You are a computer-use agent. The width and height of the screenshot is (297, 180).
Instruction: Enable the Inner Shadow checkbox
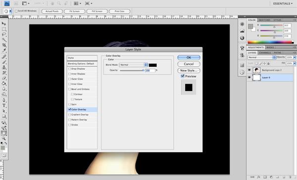point(69,74)
